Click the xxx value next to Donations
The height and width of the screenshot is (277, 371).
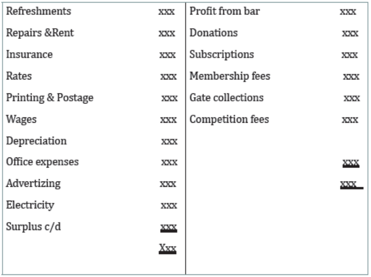[350, 33]
